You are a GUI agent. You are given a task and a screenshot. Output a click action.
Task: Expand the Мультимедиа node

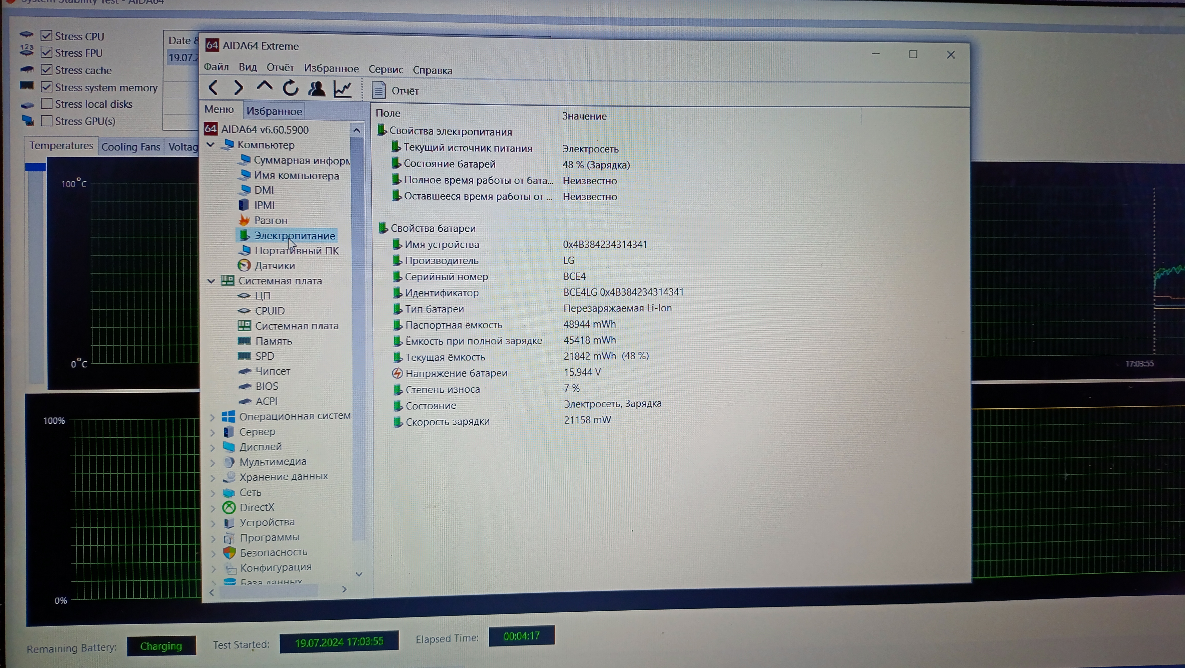click(x=212, y=463)
